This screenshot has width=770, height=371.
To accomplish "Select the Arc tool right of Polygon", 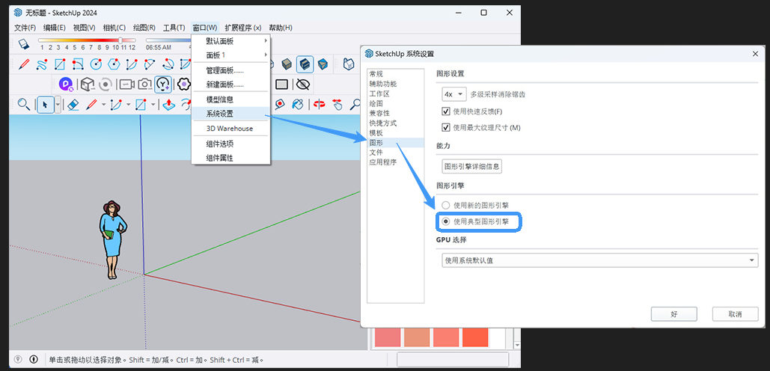I will tap(132, 64).
